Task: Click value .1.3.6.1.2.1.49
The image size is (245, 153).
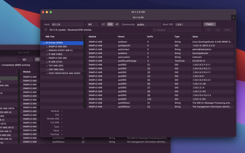Action: tap(199, 84)
